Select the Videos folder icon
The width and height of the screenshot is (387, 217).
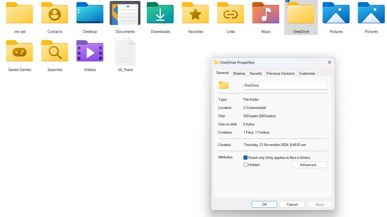click(90, 51)
